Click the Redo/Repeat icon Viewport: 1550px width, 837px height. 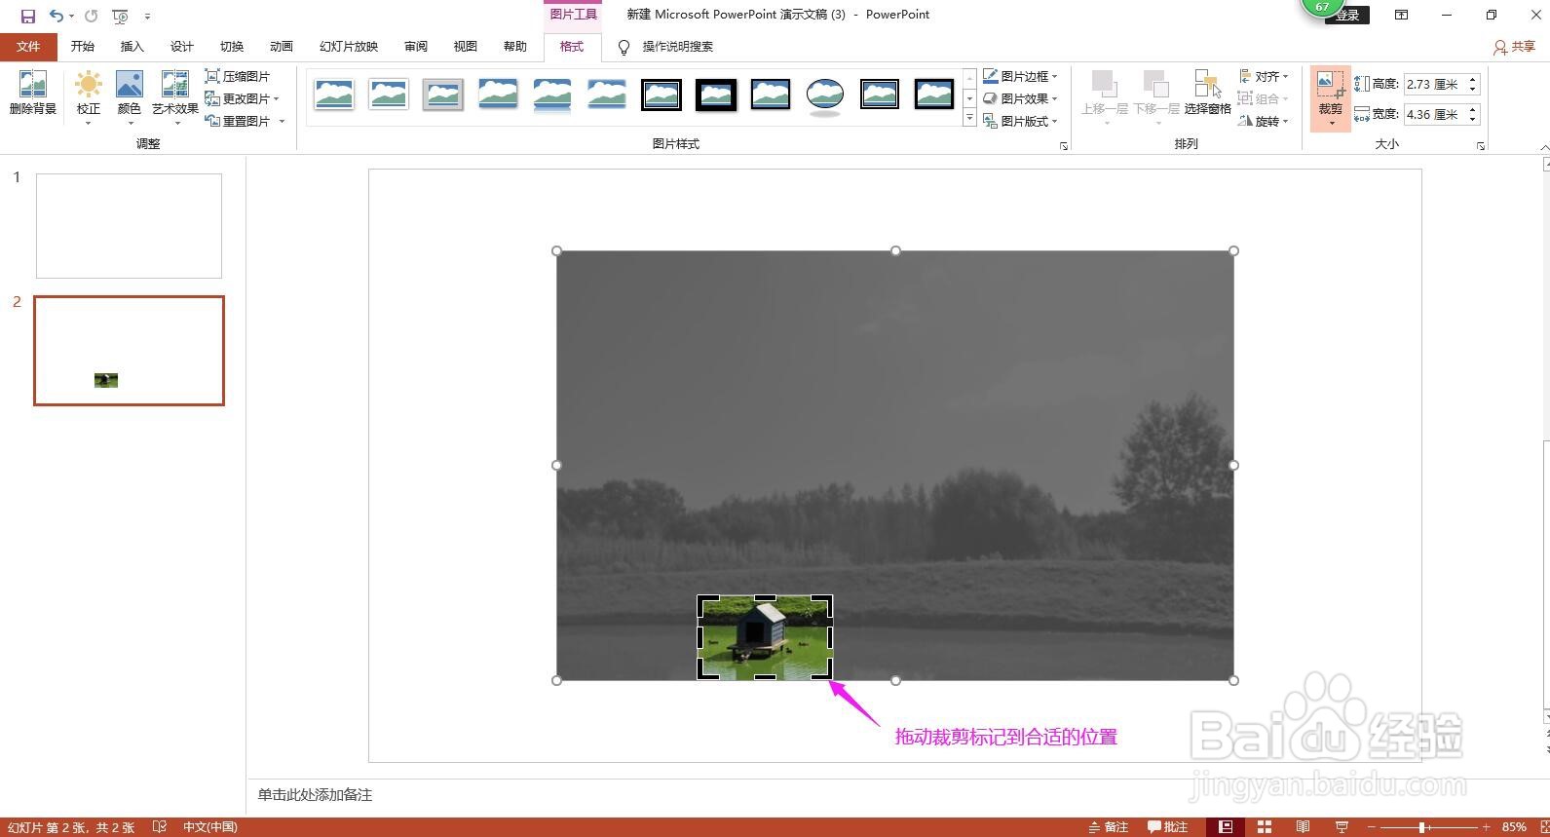(91, 16)
